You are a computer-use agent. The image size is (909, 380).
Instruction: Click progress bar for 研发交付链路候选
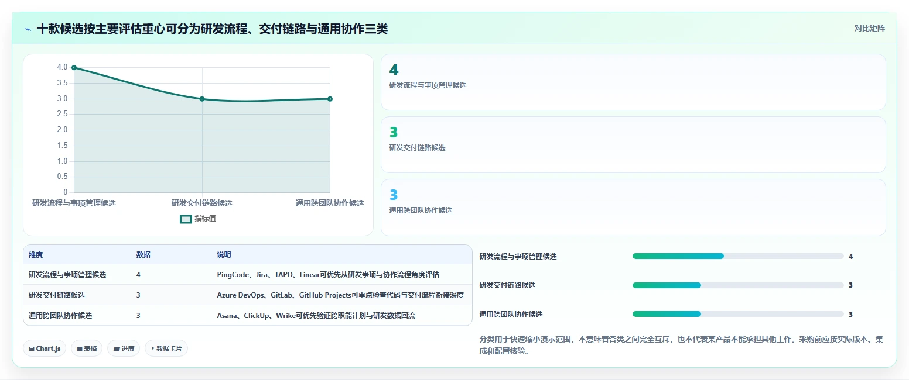(x=738, y=285)
